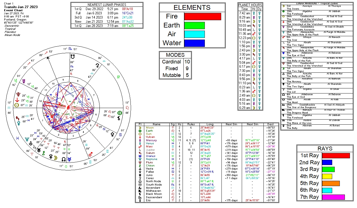Select the yellow 4th Ray bar
Viewport: 357px width, 208px height.
click(327, 176)
